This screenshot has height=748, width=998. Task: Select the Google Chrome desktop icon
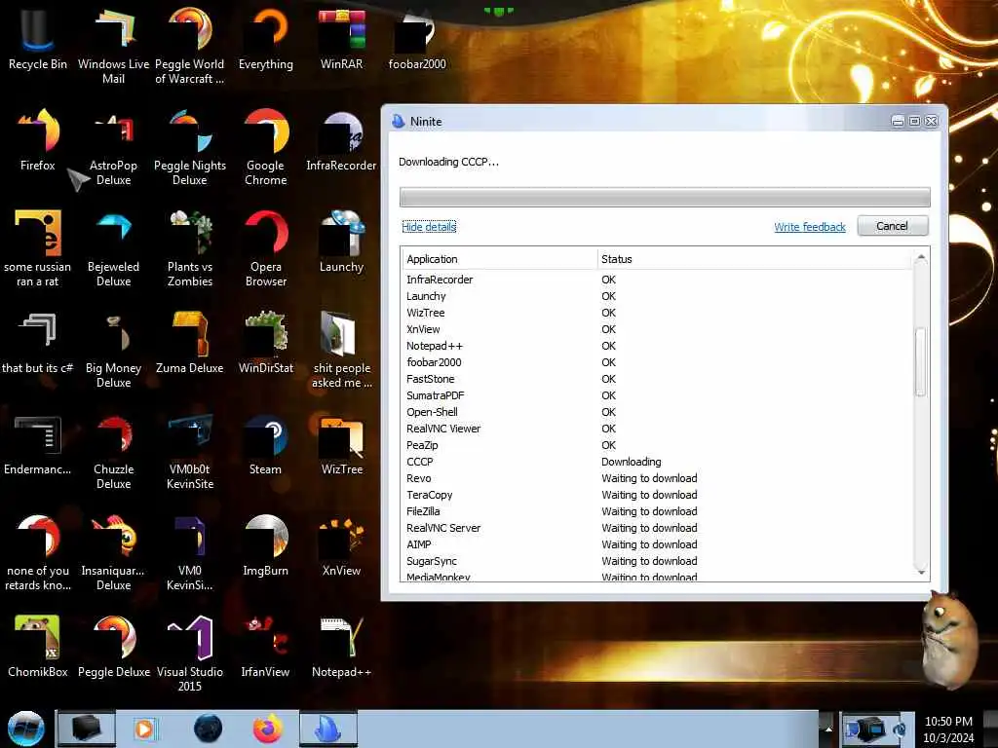point(265,148)
